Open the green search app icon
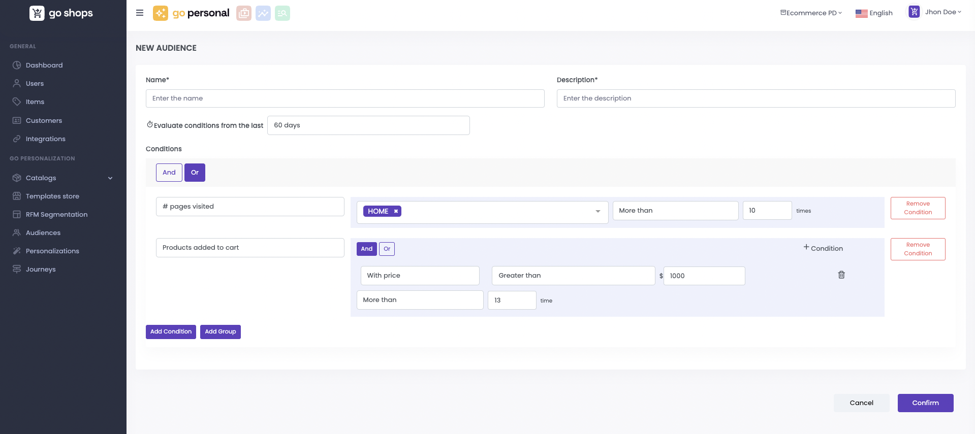 tap(282, 13)
